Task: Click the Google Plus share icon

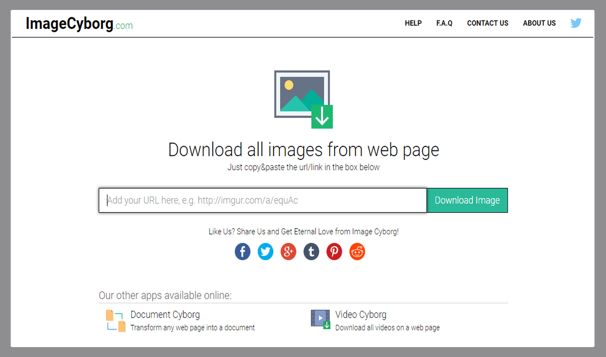Action: coord(288,251)
